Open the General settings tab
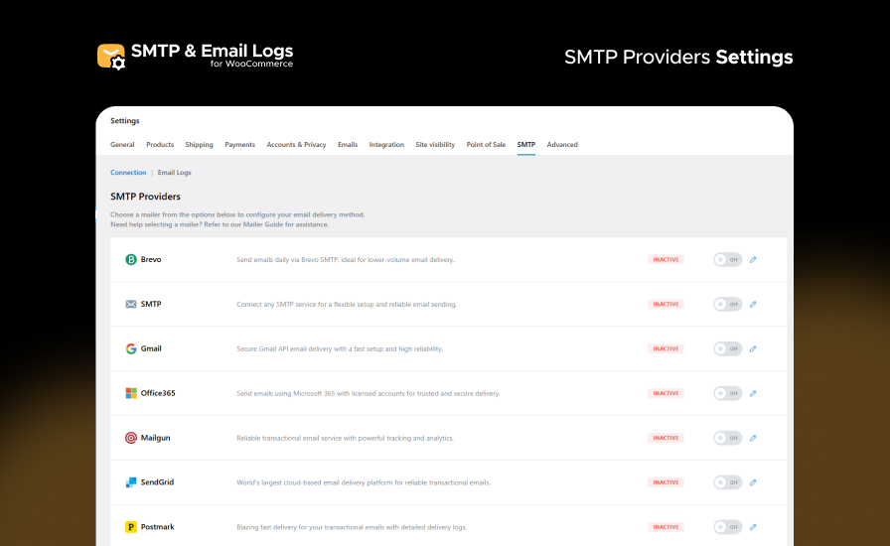The image size is (890, 546). tap(122, 145)
